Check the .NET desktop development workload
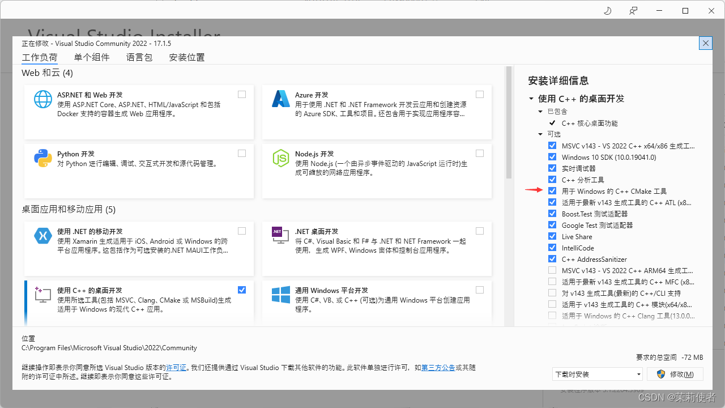 click(480, 231)
